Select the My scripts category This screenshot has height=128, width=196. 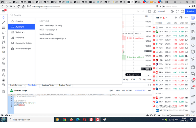click(22, 27)
